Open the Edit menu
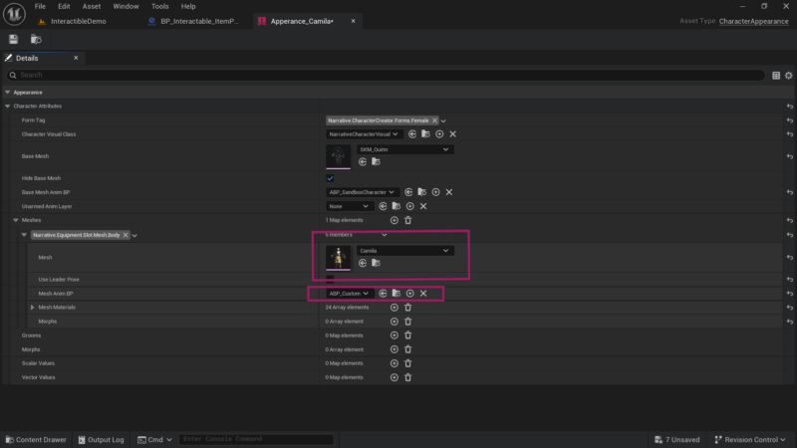This screenshot has height=448, width=797. pyautogui.click(x=64, y=6)
